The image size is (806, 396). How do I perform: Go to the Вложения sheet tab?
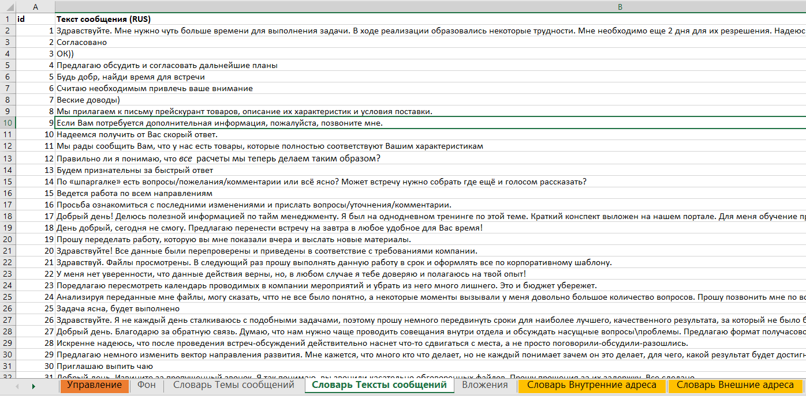point(484,385)
